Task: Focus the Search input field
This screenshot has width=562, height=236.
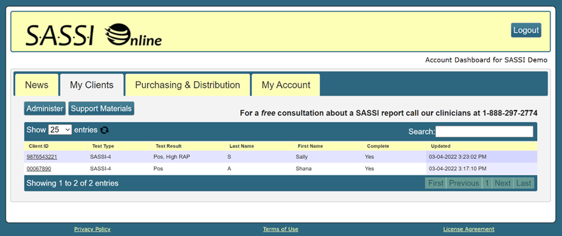Action: [484, 131]
